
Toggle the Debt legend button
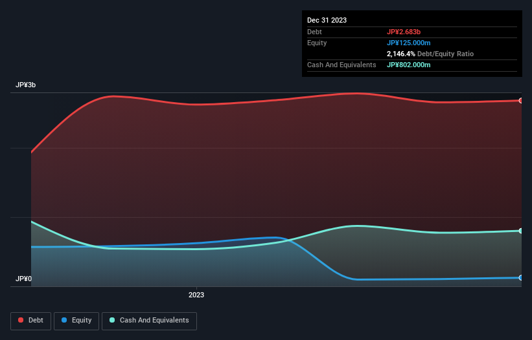[31, 321]
